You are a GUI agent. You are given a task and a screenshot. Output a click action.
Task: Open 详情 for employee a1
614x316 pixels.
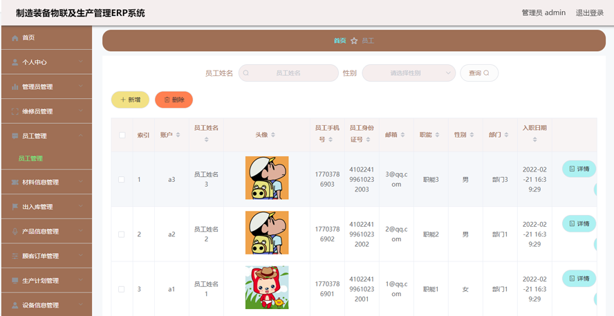(579, 279)
